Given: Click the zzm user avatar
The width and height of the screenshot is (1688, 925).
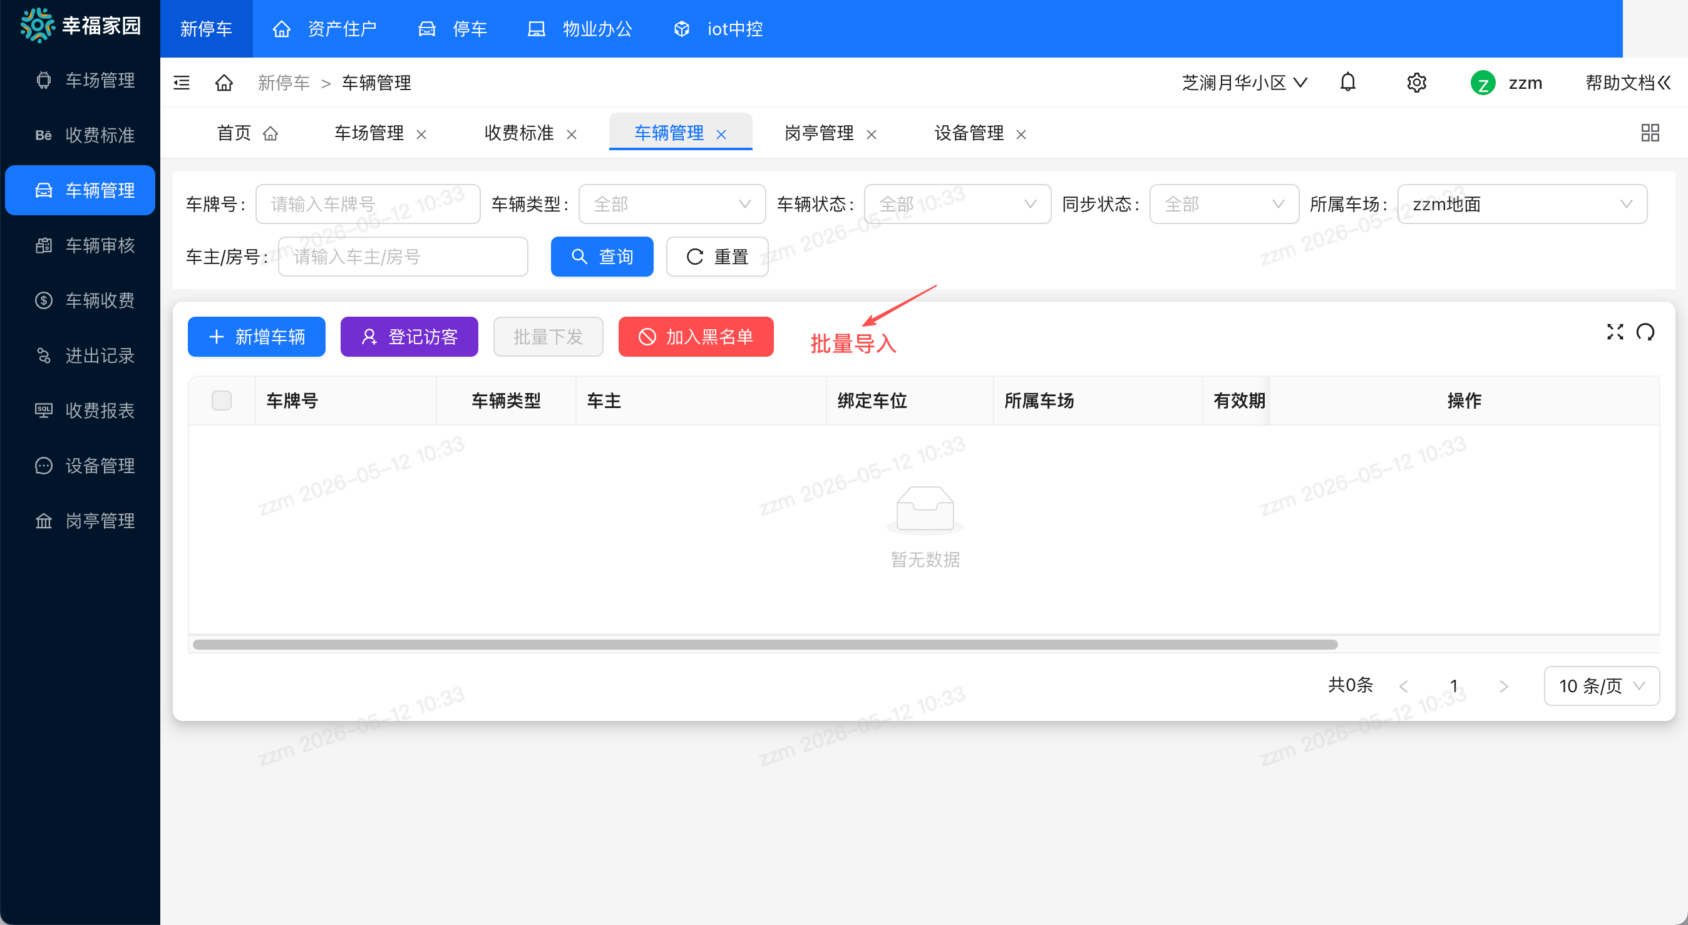Looking at the screenshot, I should coord(1483,83).
